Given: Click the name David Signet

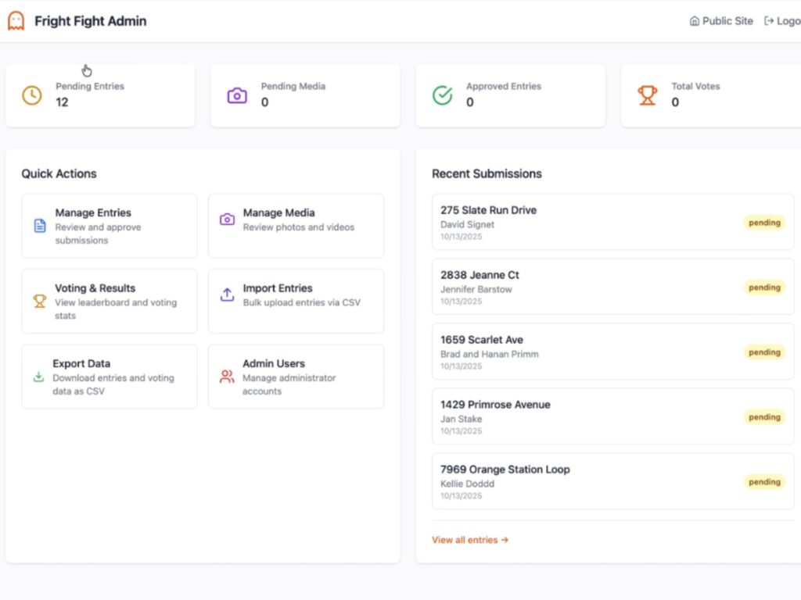Looking at the screenshot, I should tap(468, 224).
